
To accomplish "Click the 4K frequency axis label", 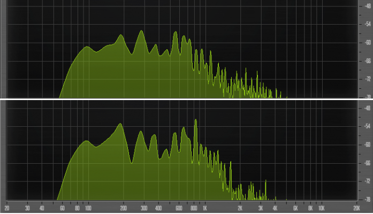I will pyautogui.click(x=275, y=208).
